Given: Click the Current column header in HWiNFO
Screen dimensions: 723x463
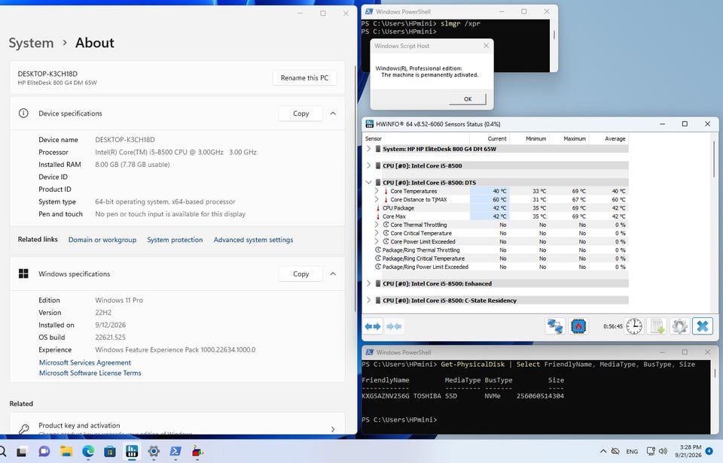Looking at the screenshot, I should coord(490,138).
